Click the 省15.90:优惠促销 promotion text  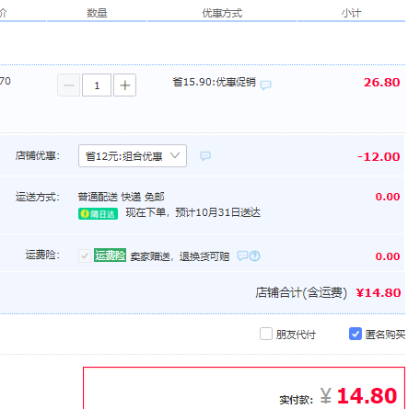215,82
